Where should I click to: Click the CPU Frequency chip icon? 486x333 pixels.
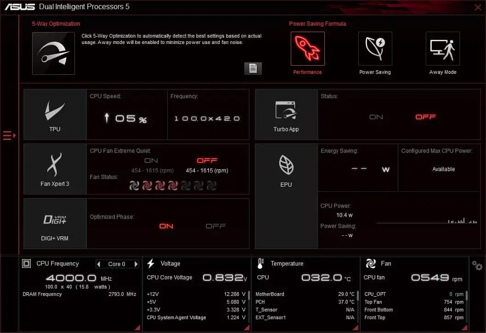pyautogui.click(x=26, y=263)
